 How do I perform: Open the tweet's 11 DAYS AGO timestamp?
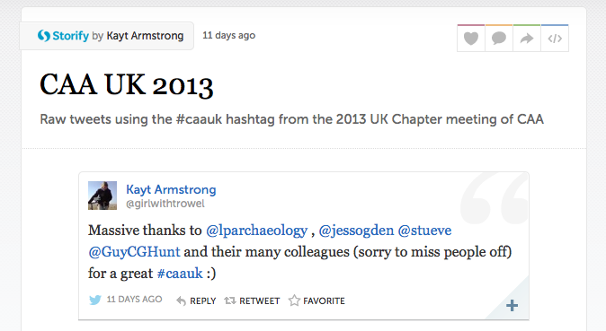click(x=134, y=300)
